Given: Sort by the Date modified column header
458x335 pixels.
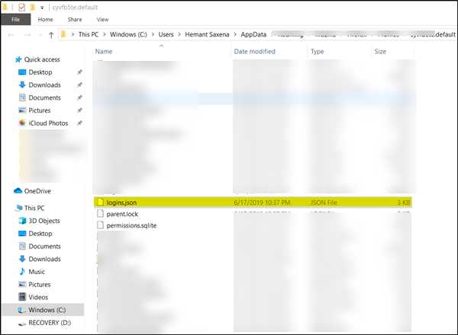Looking at the screenshot, I should pos(254,52).
